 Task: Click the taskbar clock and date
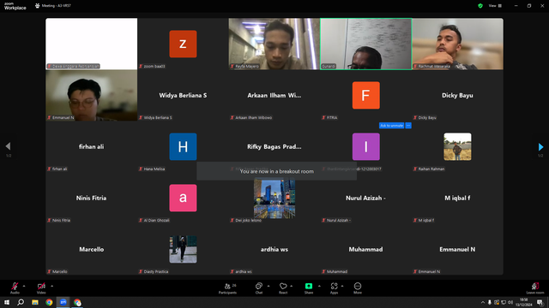pyautogui.click(x=524, y=302)
